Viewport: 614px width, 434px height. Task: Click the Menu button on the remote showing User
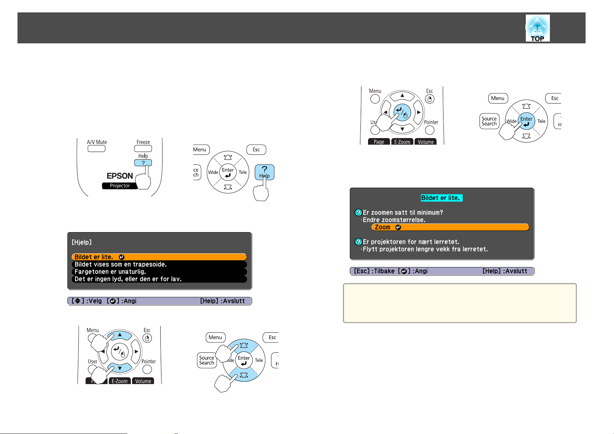[92, 338]
